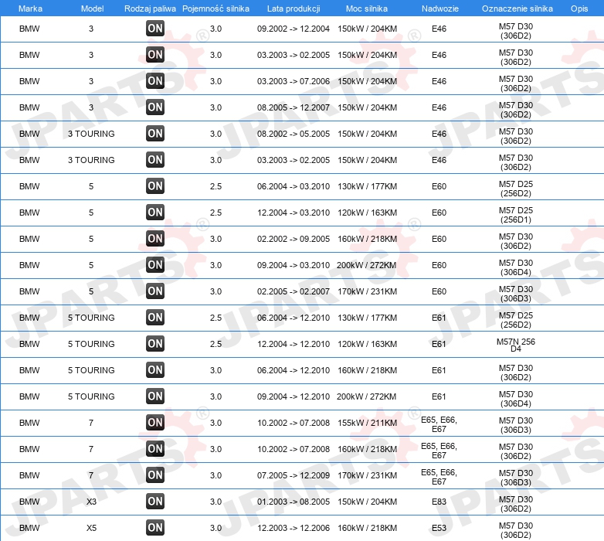Image resolution: width=604 pixels, height=541 pixels.
Task: Click the date range 12.2004 -> 12.2010
Action: tap(294, 344)
